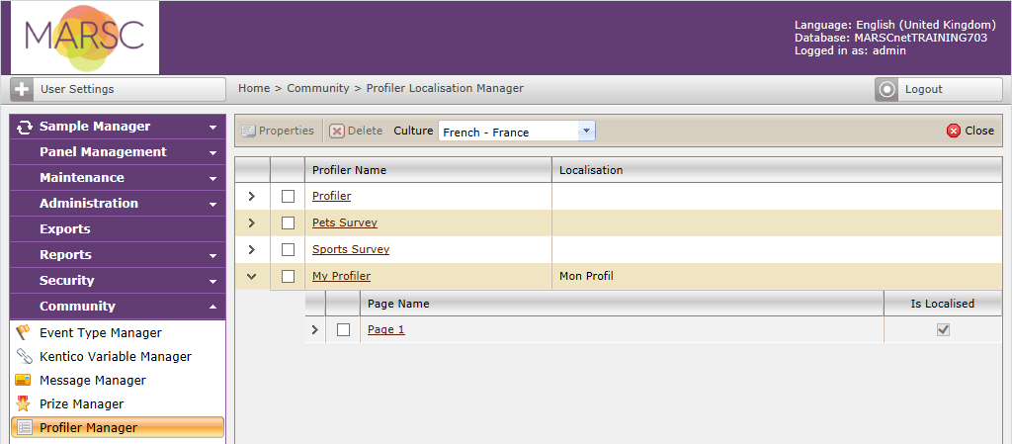Click the red Close icon
This screenshot has width=1012, height=444.
coord(954,131)
